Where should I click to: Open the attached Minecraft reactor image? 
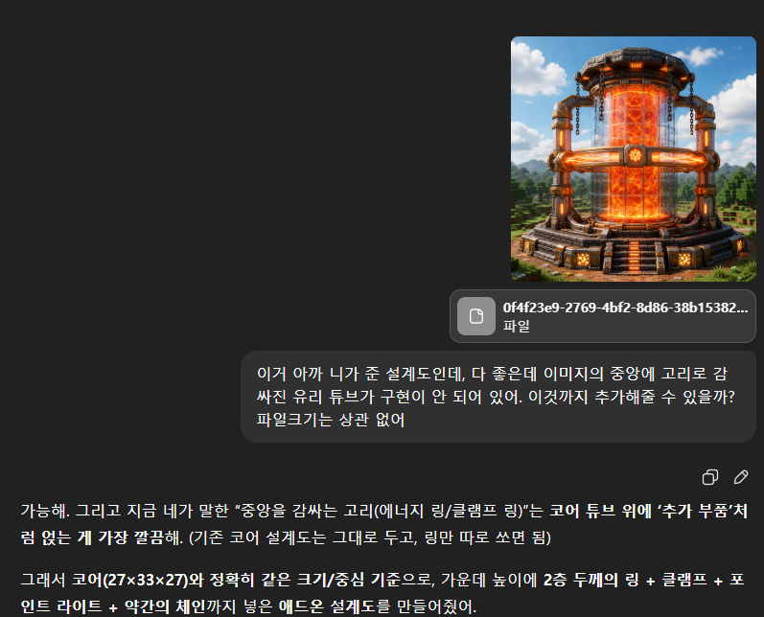click(x=634, y=159)
